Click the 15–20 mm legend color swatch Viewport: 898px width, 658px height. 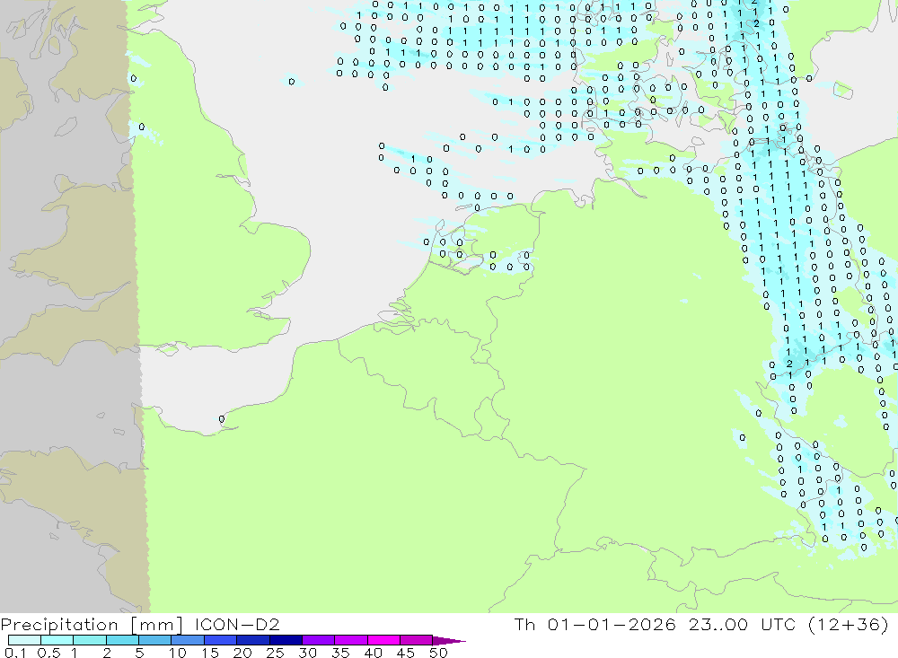220,640
